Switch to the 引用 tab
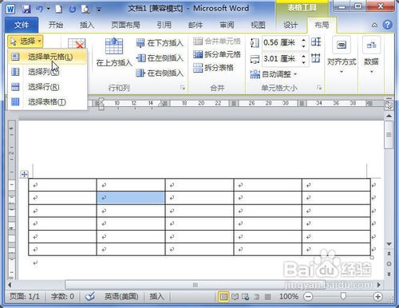This screenshot has height=308, width=399. (x=164, y=25)
